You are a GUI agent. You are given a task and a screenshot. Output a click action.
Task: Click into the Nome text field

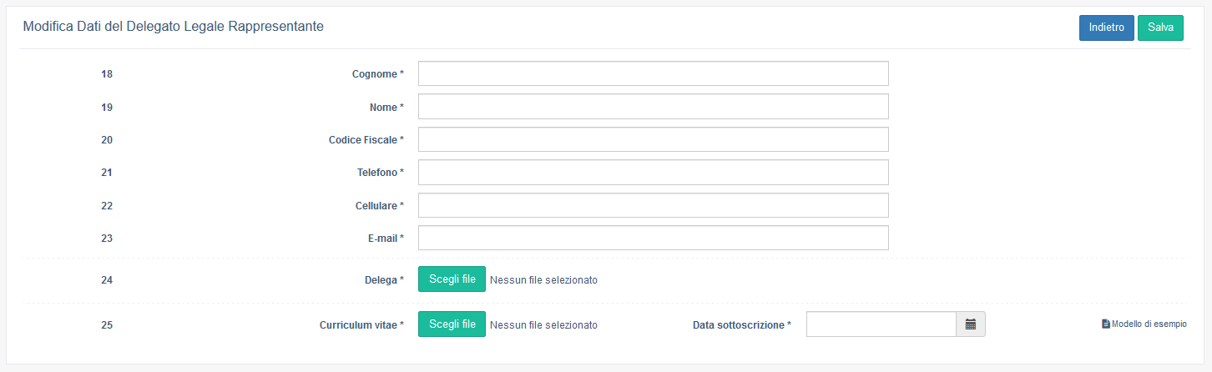click(653, 107)
